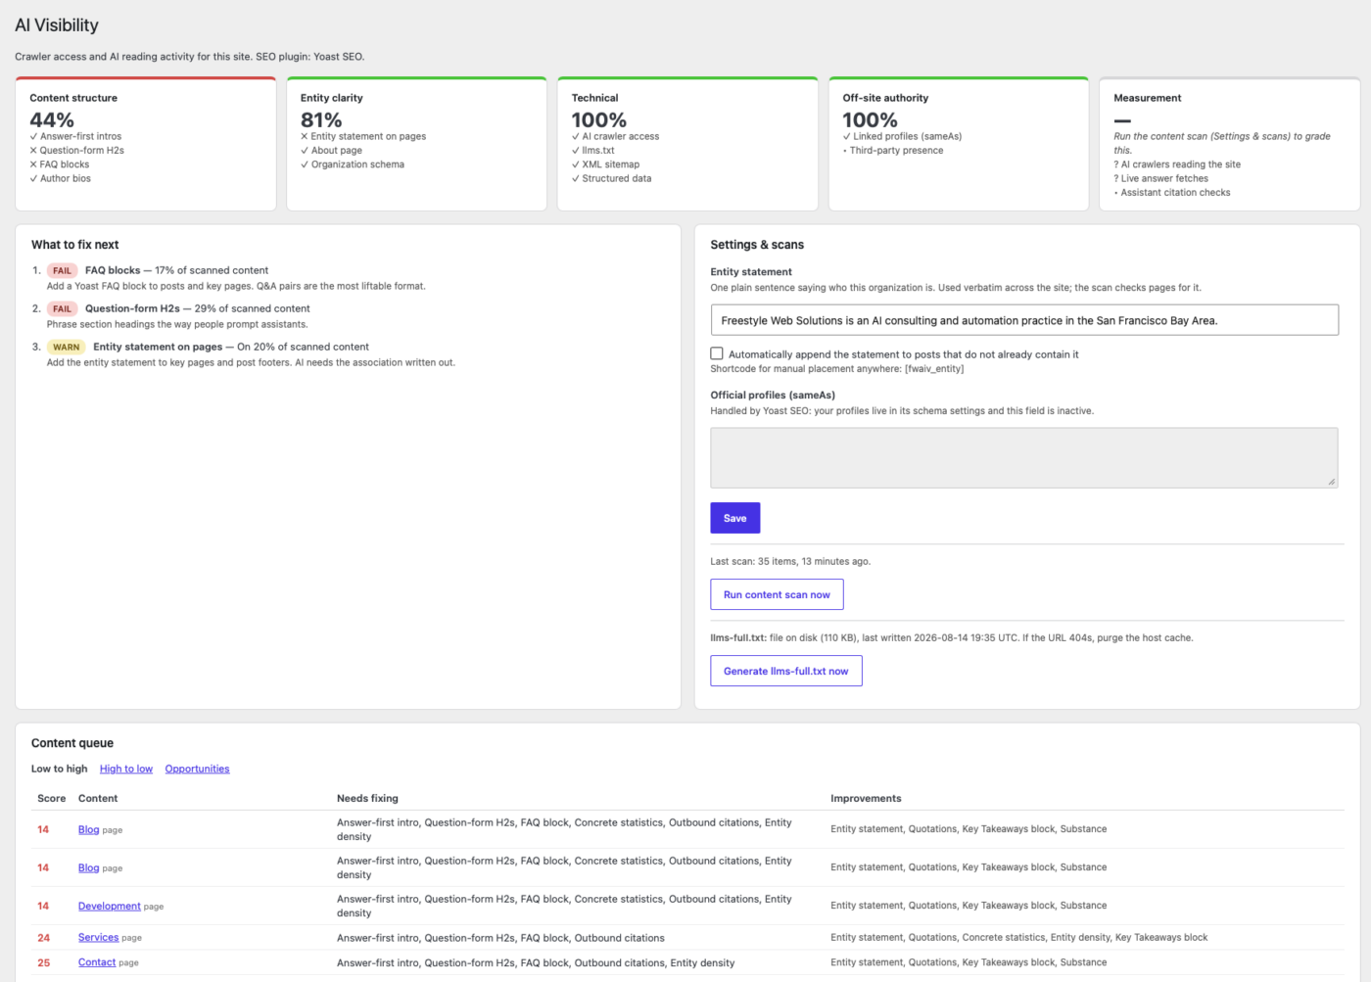Click the AI Visibility page title
1371x982 pixels.
57,24
